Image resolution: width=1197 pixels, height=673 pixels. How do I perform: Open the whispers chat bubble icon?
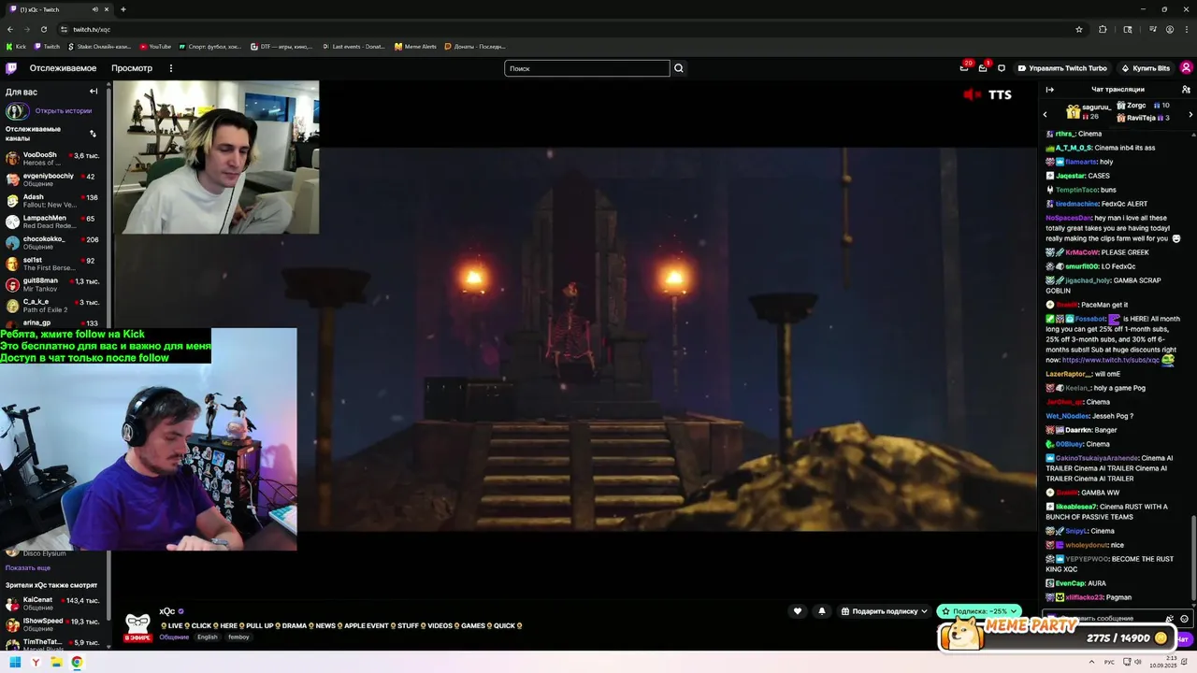point(1002,68)
